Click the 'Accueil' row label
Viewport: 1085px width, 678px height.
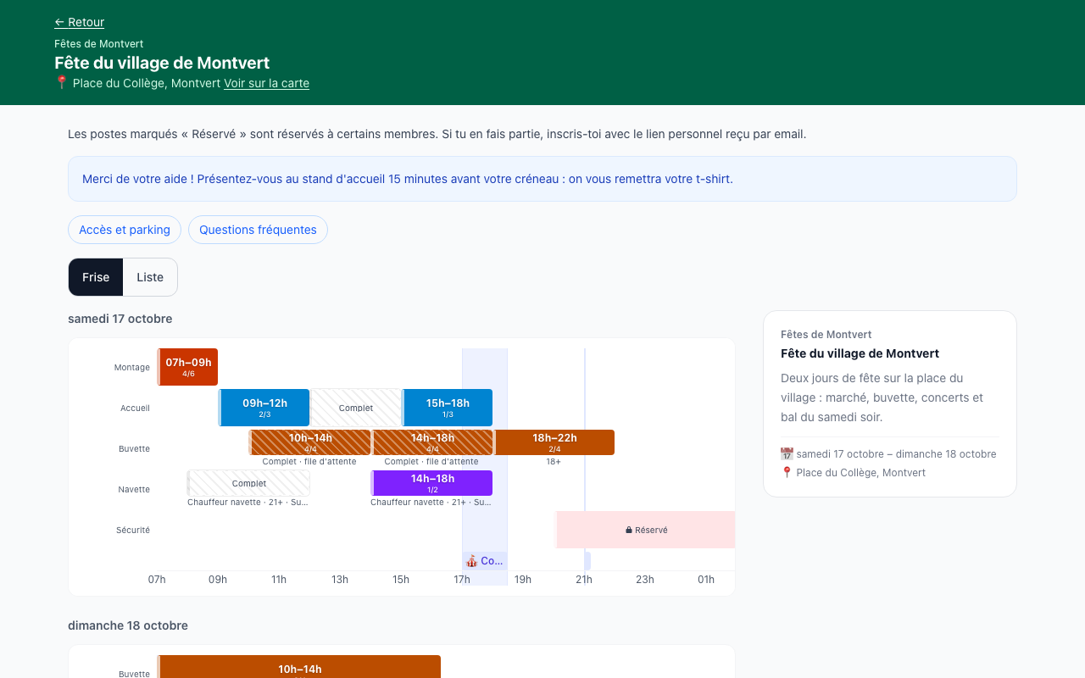[x=135, y=408]
